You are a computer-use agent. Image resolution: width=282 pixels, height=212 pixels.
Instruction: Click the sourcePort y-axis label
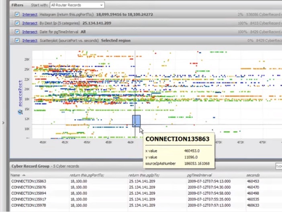click(20, 93)
